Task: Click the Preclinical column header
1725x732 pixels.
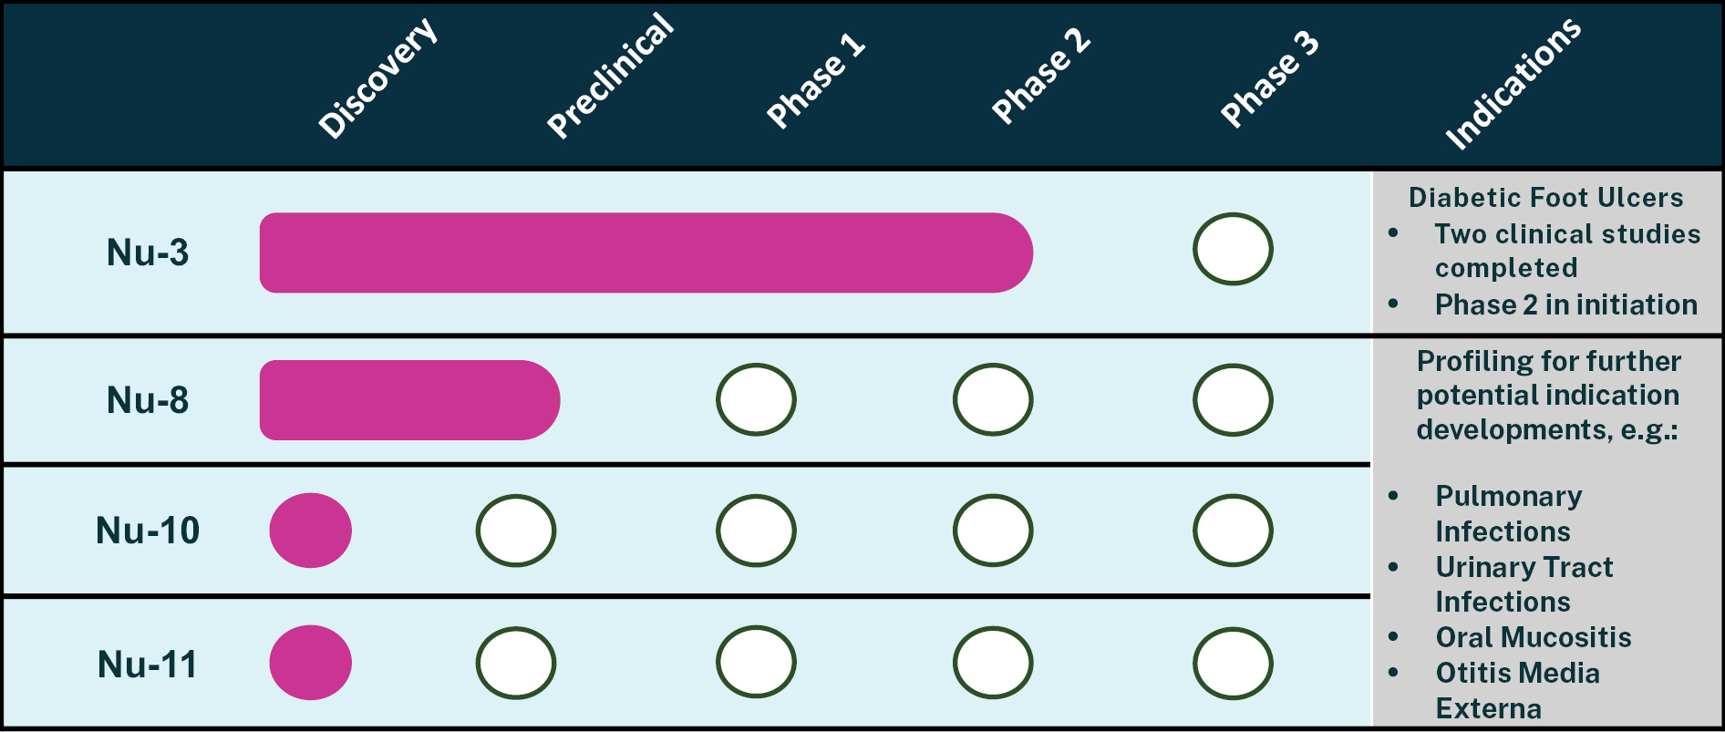Action: pos(610,77)
